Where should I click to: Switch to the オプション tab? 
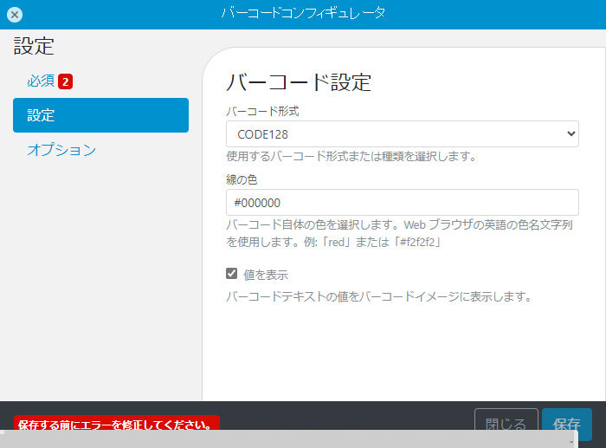click(x=61, y=150)
